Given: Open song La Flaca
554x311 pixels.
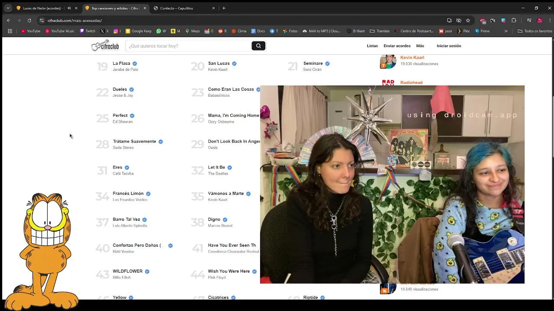Looking at the screenshot, I should (x=121, y=63).
